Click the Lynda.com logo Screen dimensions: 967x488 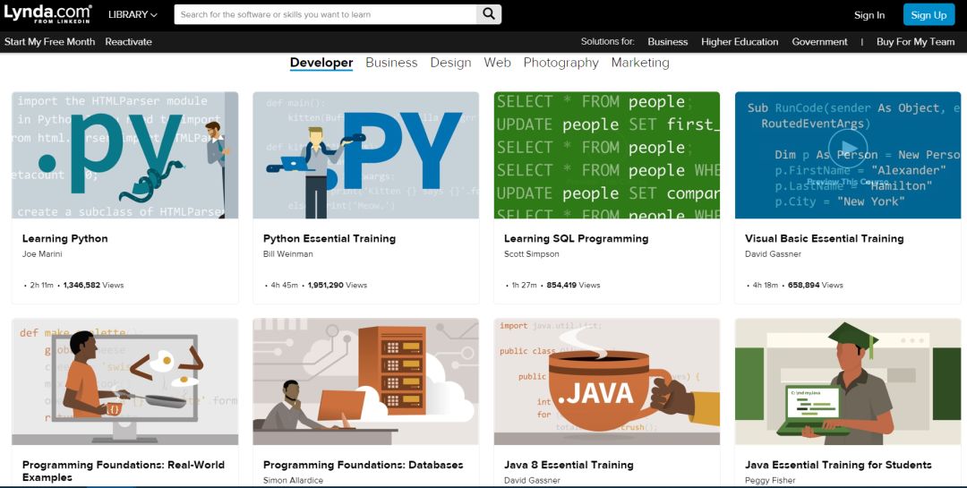pyautogui.click(x=47, y=14)
